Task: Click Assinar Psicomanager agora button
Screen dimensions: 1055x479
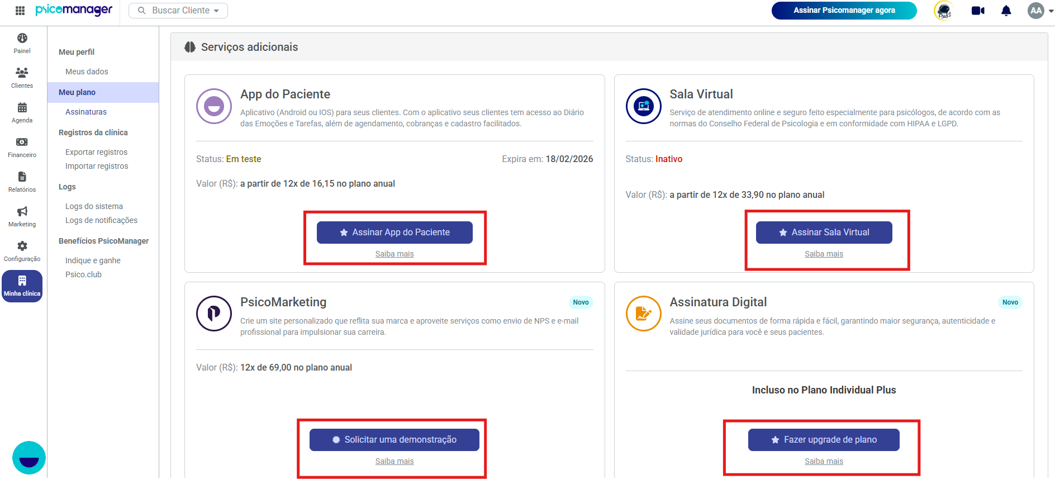Action: click(844, 11)
